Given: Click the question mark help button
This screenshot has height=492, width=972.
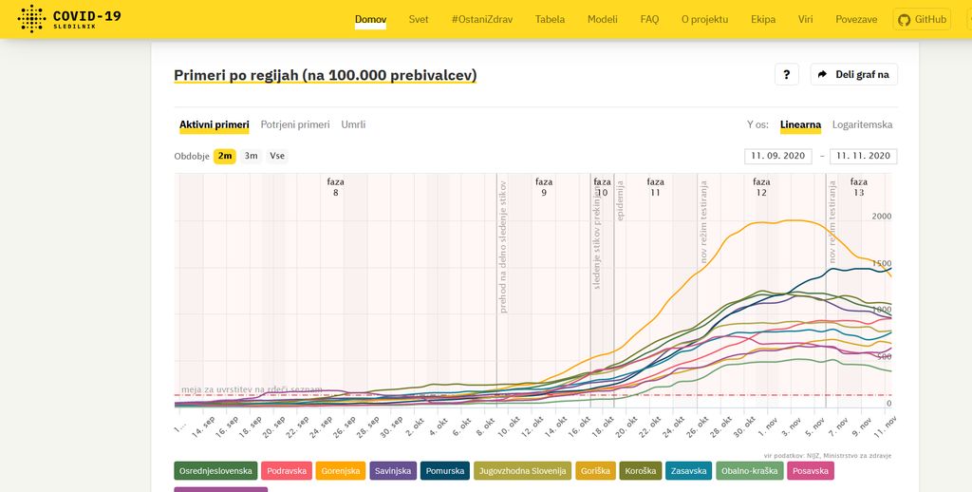Looking at the screenshot, I should 786,75.
